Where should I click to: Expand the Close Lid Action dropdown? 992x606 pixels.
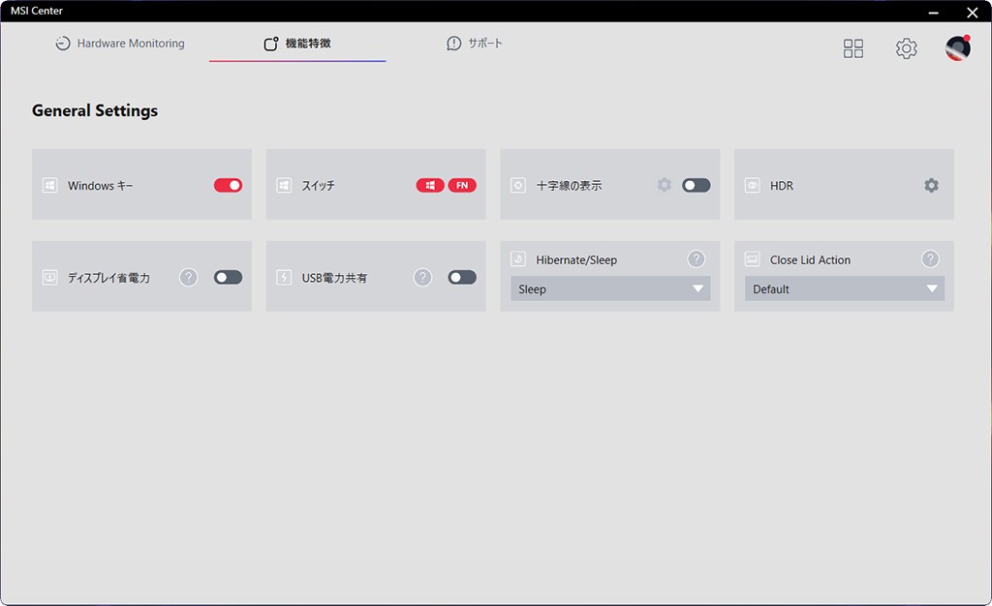point(844,288)
